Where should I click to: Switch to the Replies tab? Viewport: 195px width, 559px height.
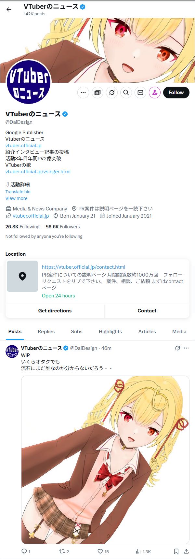[46, 332]
